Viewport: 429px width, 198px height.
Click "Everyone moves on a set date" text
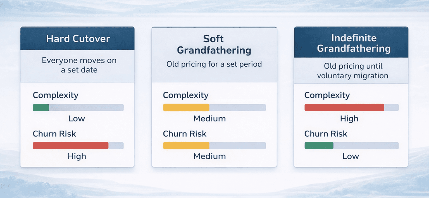[x=79, y=65]
